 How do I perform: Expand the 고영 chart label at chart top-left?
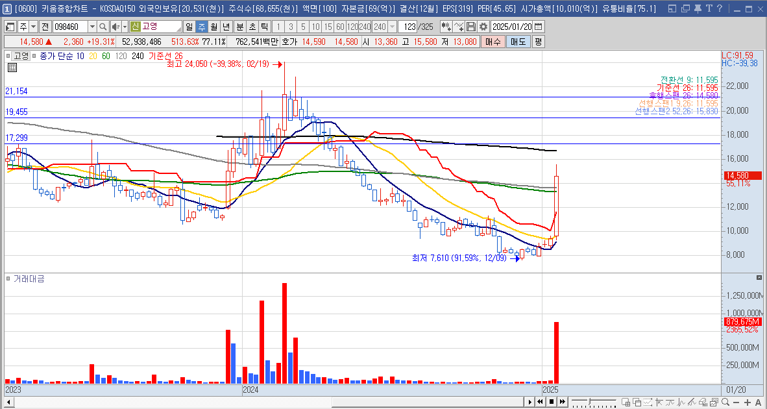[20, 56]
